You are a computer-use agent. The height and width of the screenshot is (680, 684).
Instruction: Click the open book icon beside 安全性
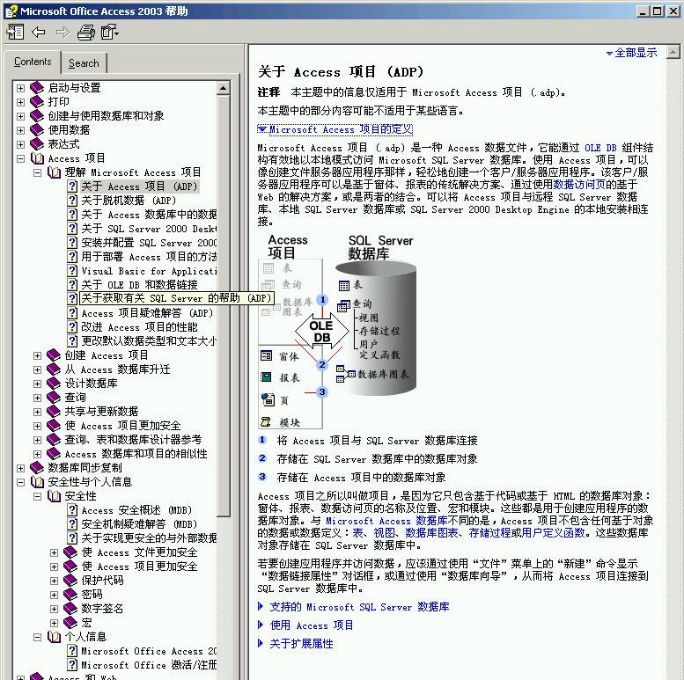pos(54,495)
